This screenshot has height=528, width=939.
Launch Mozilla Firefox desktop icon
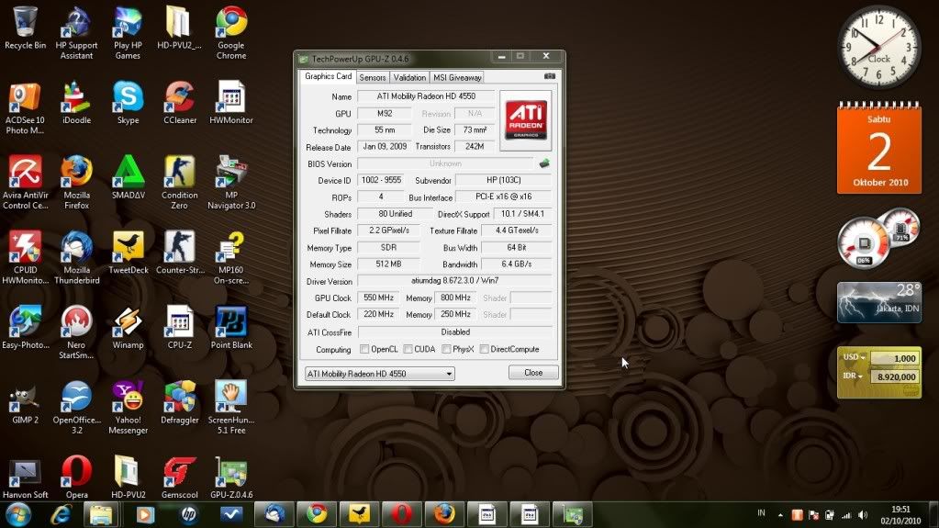(77, 183)
